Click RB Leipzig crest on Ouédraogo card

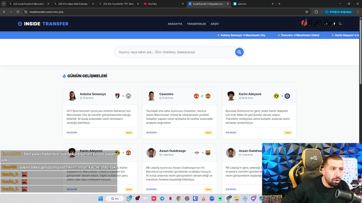pyautogui.click(x=197, y=153)
